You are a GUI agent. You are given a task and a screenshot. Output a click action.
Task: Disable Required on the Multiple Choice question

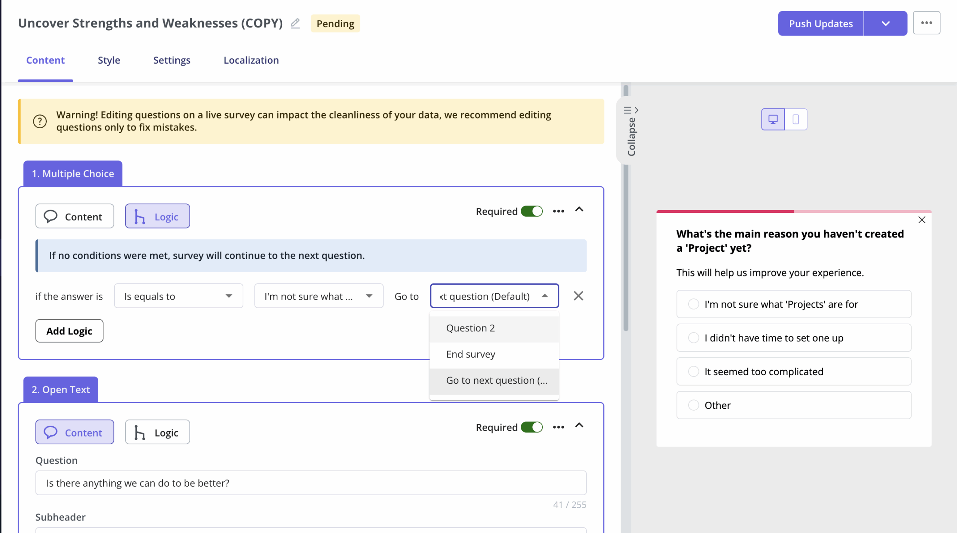(x=532, y=211)
